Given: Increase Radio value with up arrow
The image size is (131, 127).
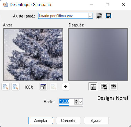Looking at the screenshot, I should (x=76, y=100).
